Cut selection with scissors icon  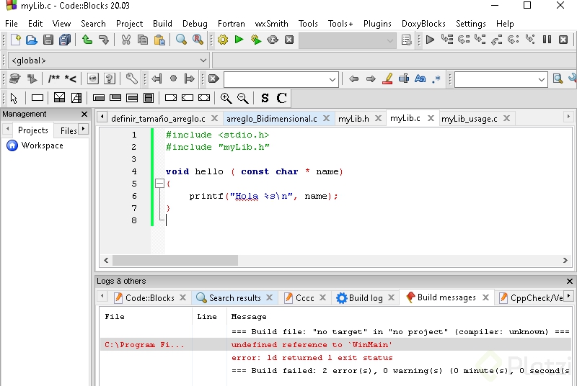coord(125,40)
